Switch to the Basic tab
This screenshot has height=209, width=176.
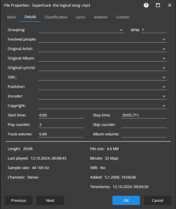point(12,17)
